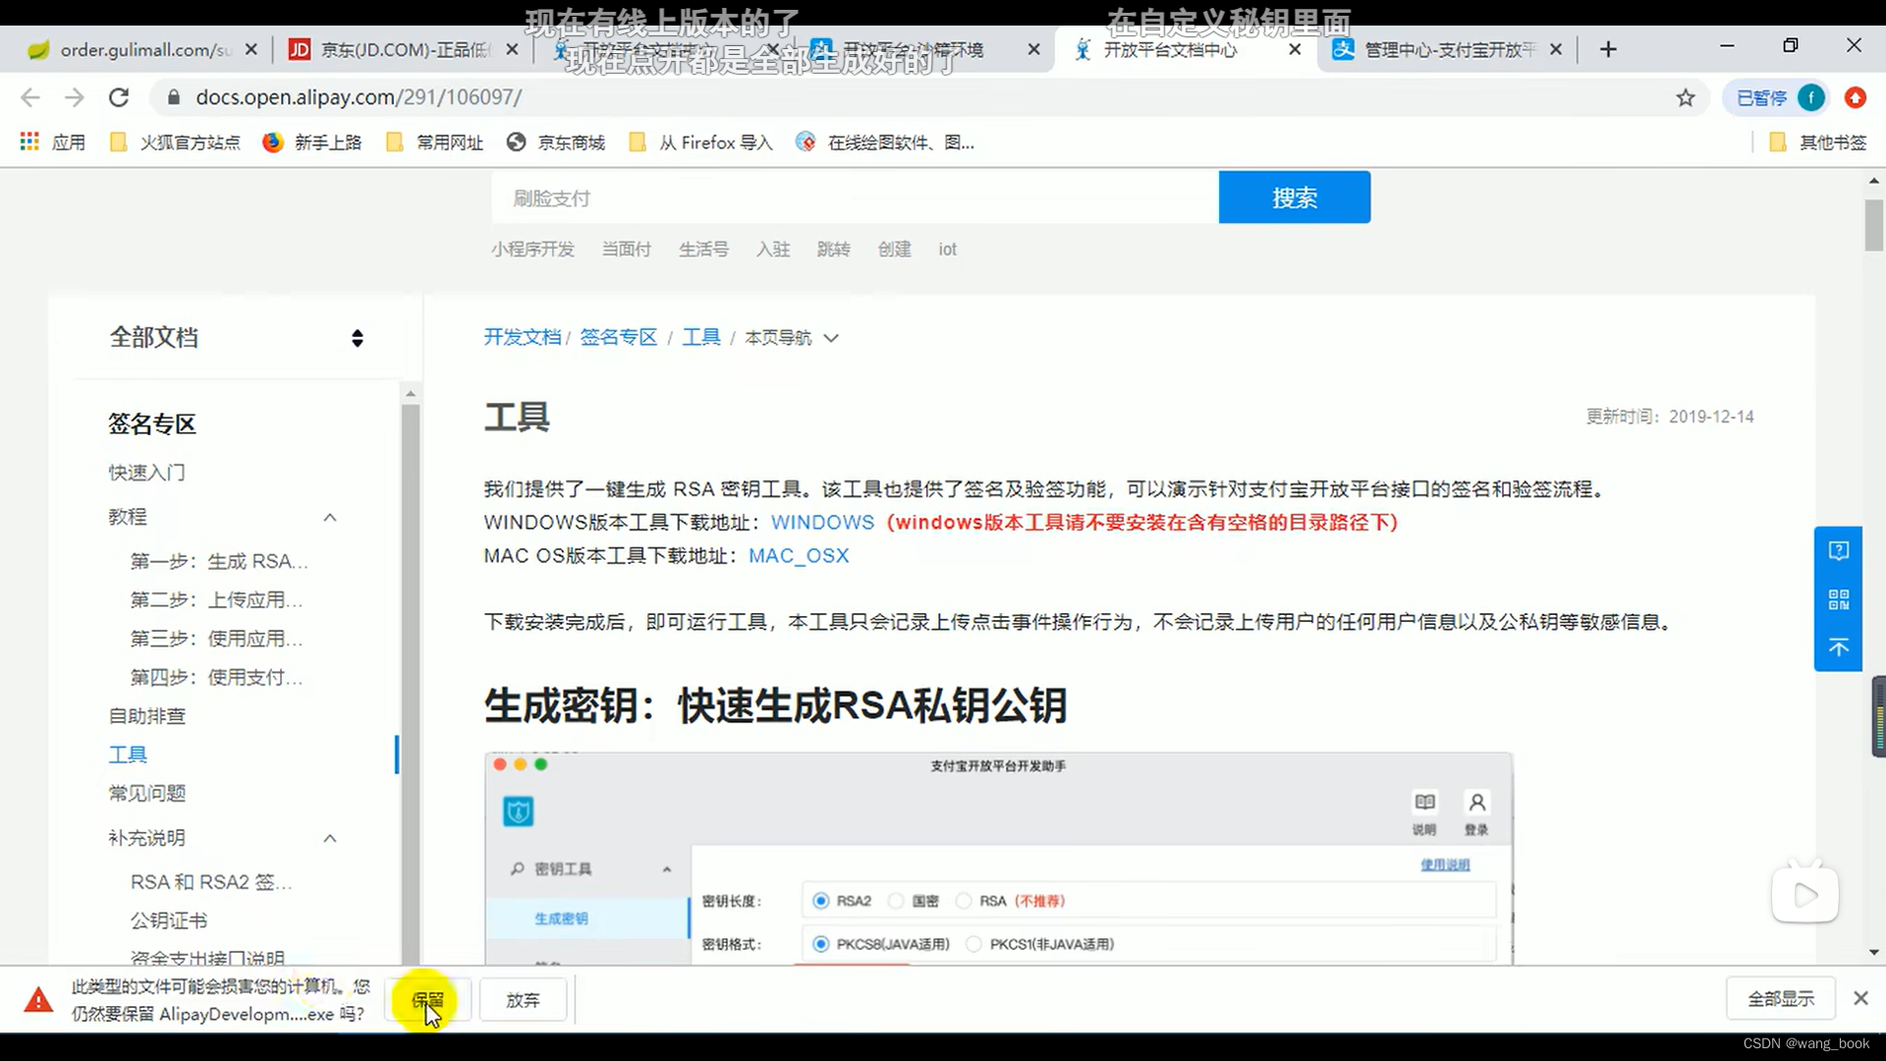Open the 在线绘图软件 bookmark
The width and height of the screenshot is (1886, 1061).
pos(885,142)
